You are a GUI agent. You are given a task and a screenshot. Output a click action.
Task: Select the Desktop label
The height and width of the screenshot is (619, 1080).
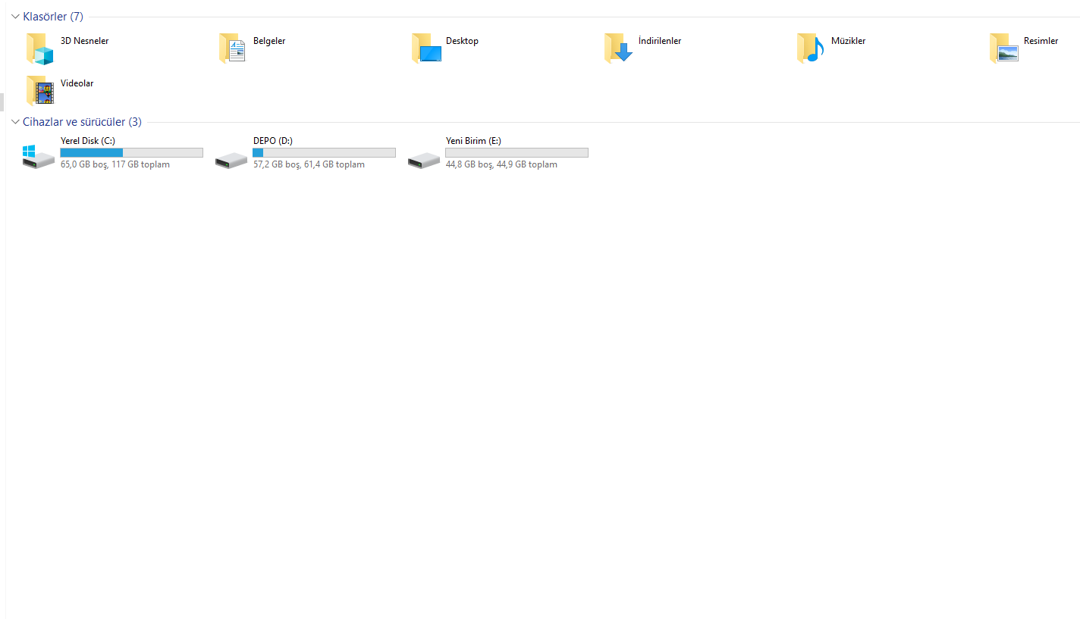pyautogui.click(x=462, y=41)
